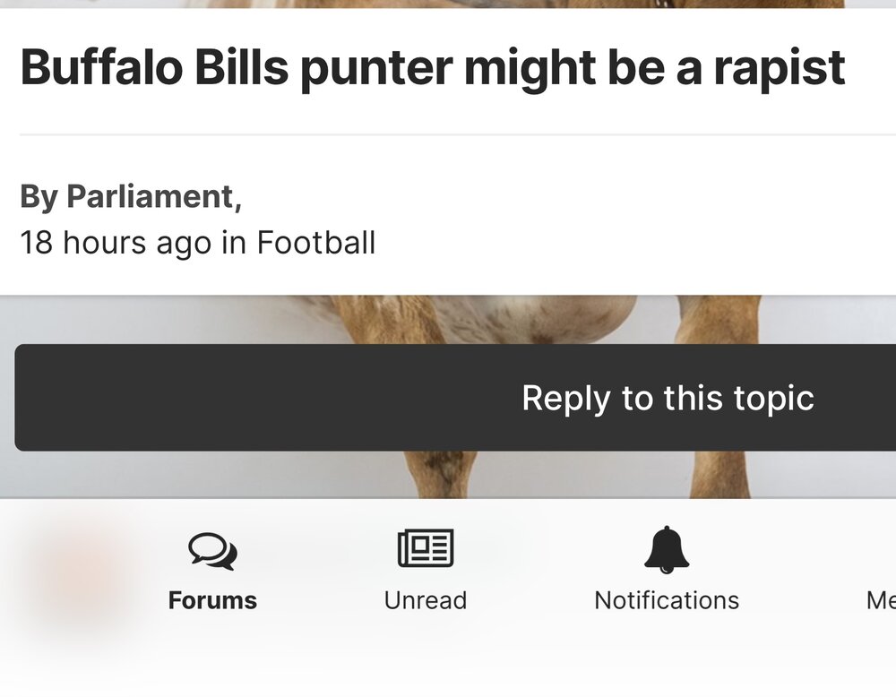Open the Unread tab label
This screenshot has width=896, height=697.
tap(426, 600)
